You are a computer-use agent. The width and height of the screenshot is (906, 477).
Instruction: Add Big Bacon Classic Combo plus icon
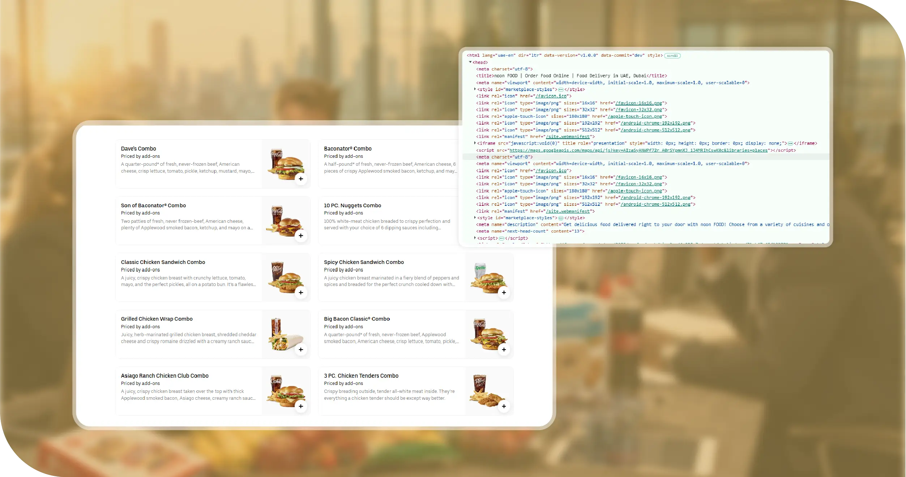(x=504, y=350)
